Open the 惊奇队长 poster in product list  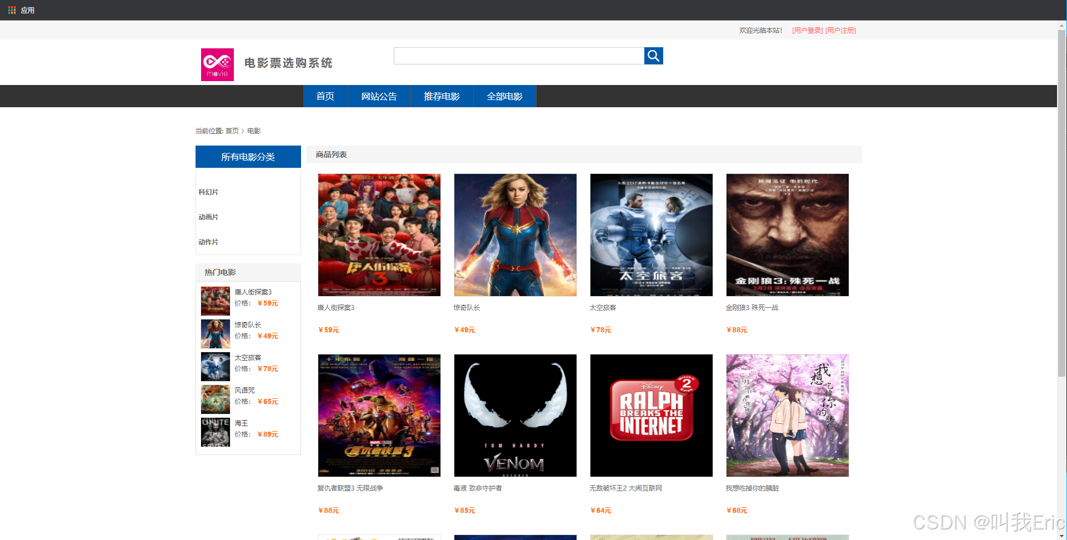click(x=515, y=235)
